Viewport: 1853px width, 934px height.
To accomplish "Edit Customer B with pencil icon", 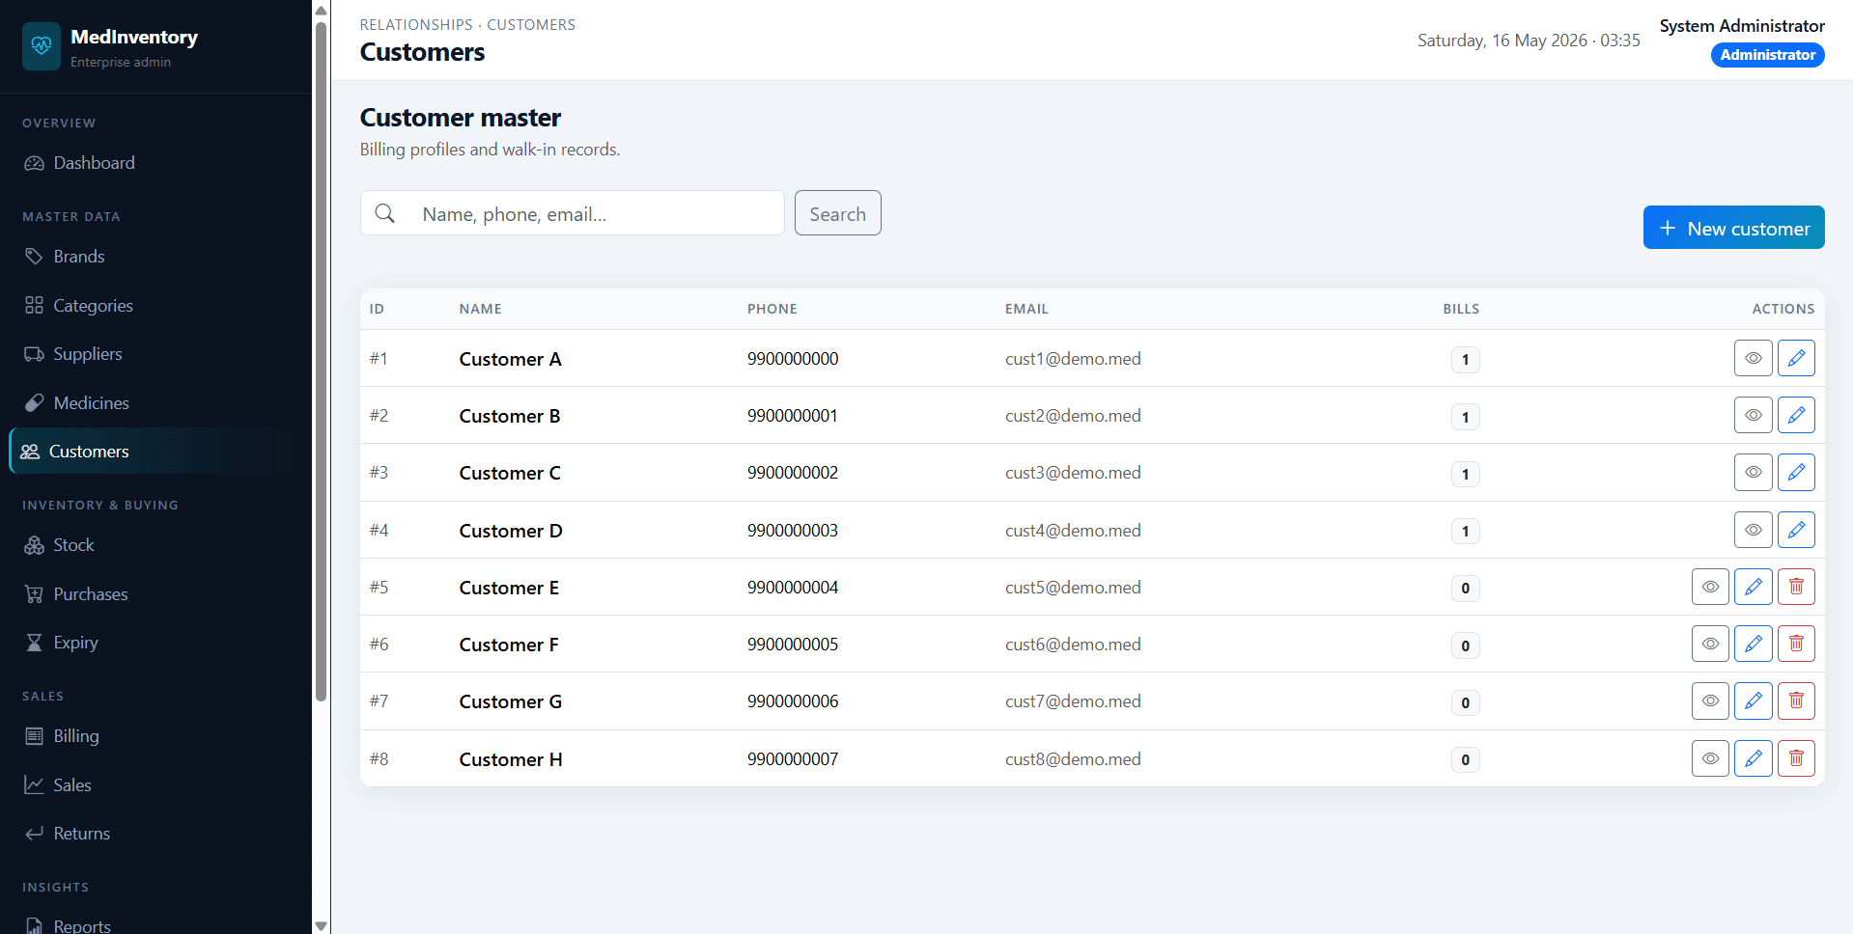I will pyautogui.click(x=1796, y=415).
